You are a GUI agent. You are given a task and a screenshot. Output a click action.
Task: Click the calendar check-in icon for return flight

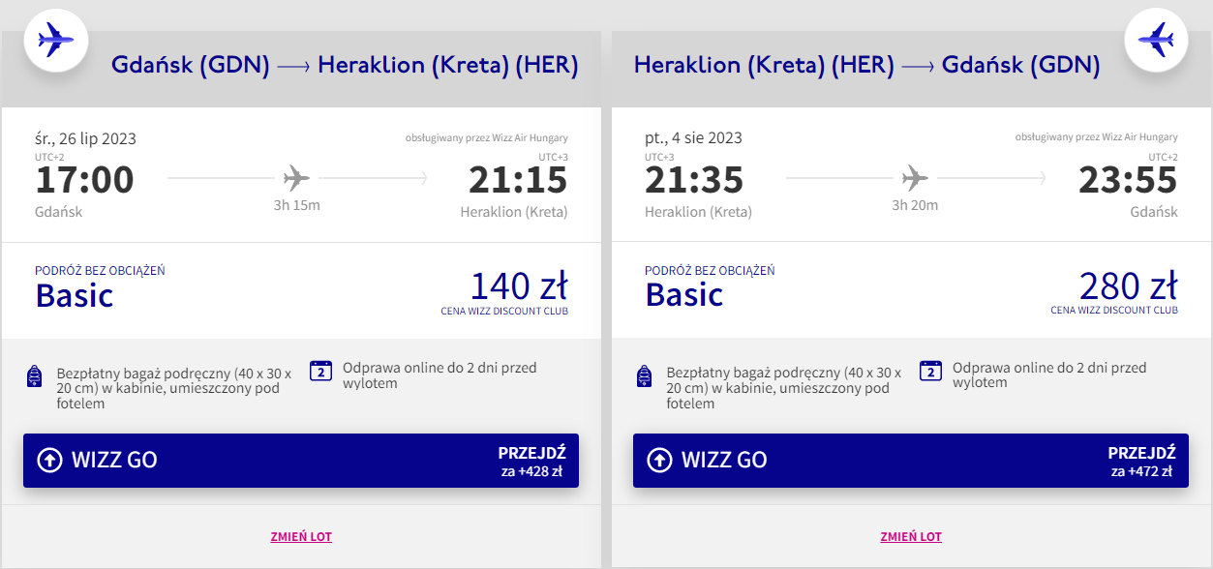931,371
